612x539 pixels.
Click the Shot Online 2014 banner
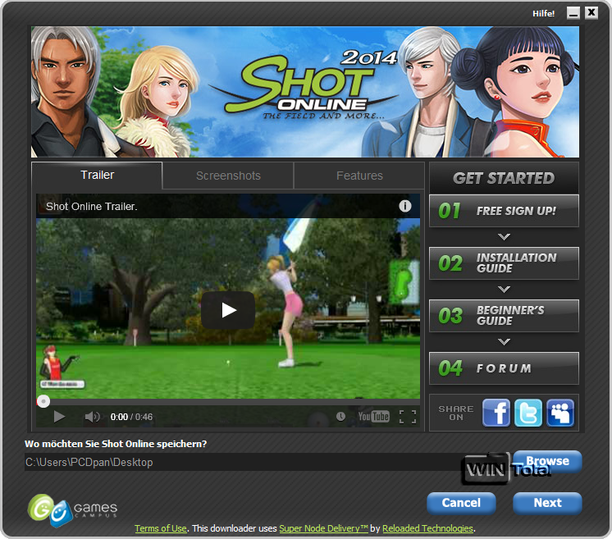[x=305, y=92]
